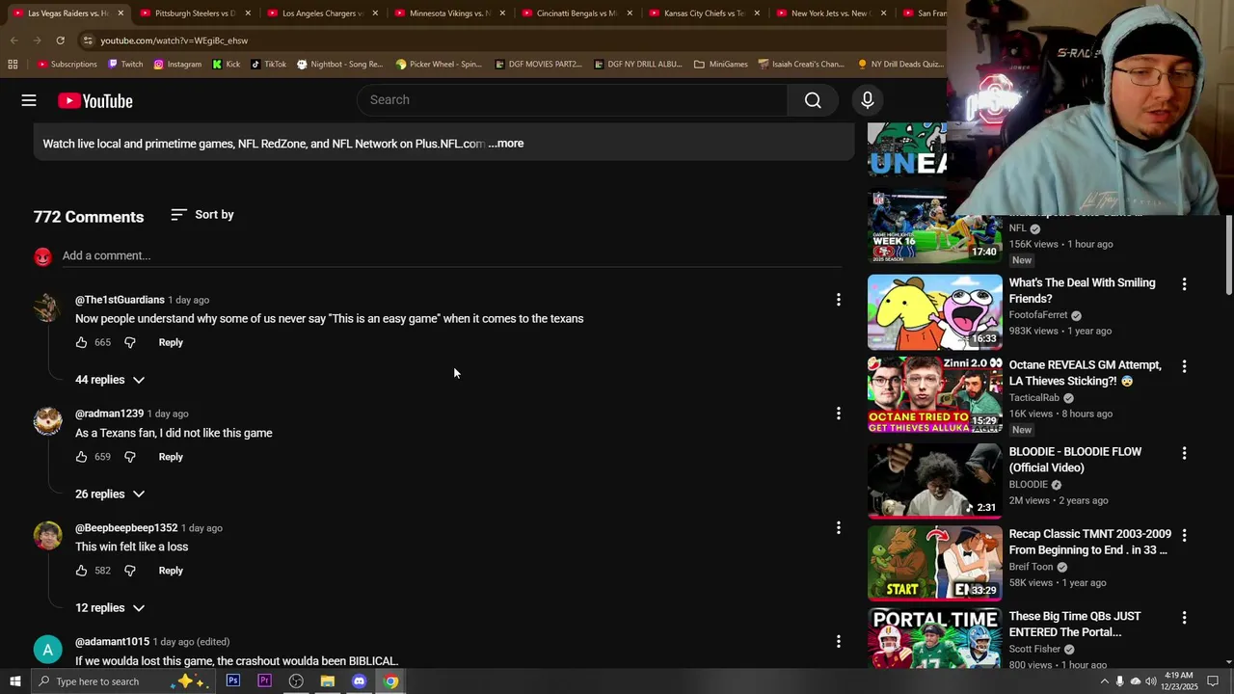Dislike the comment by @radman1239
This screenshot has width=1234, height=694.
(x=130, y=457)
